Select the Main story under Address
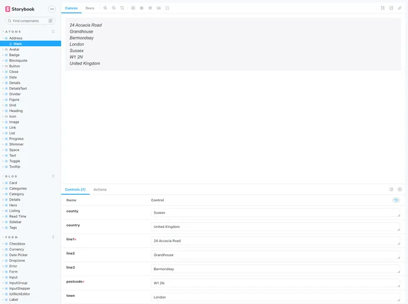408x304 pixels. (30, 44)
